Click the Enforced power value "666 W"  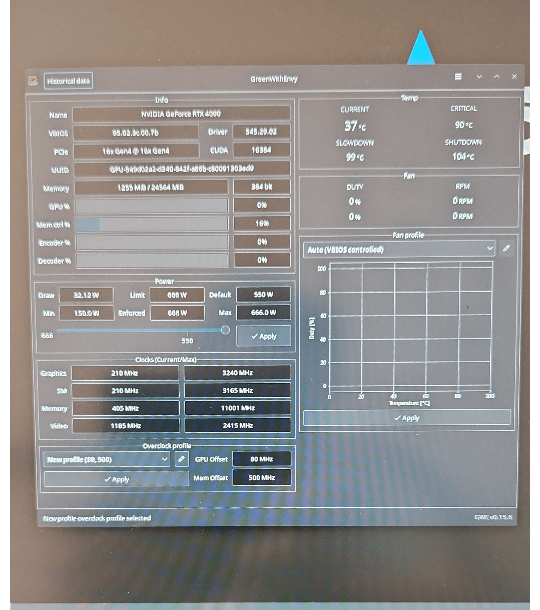[x=178, y=313]
